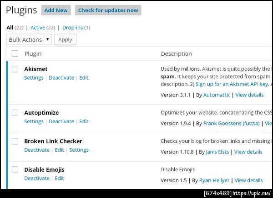Open the Automattic author link
This screenshot has width=273, height=198.
(x=217, y=95)
